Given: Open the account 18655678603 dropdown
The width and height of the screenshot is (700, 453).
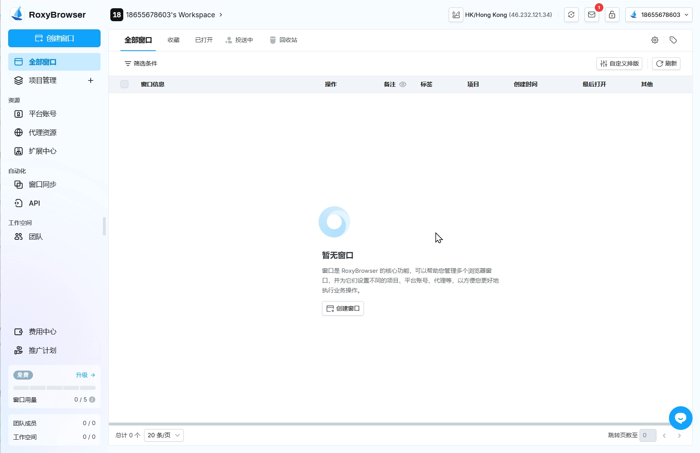Looking at the screenshot, I should [x=659, y=15].
